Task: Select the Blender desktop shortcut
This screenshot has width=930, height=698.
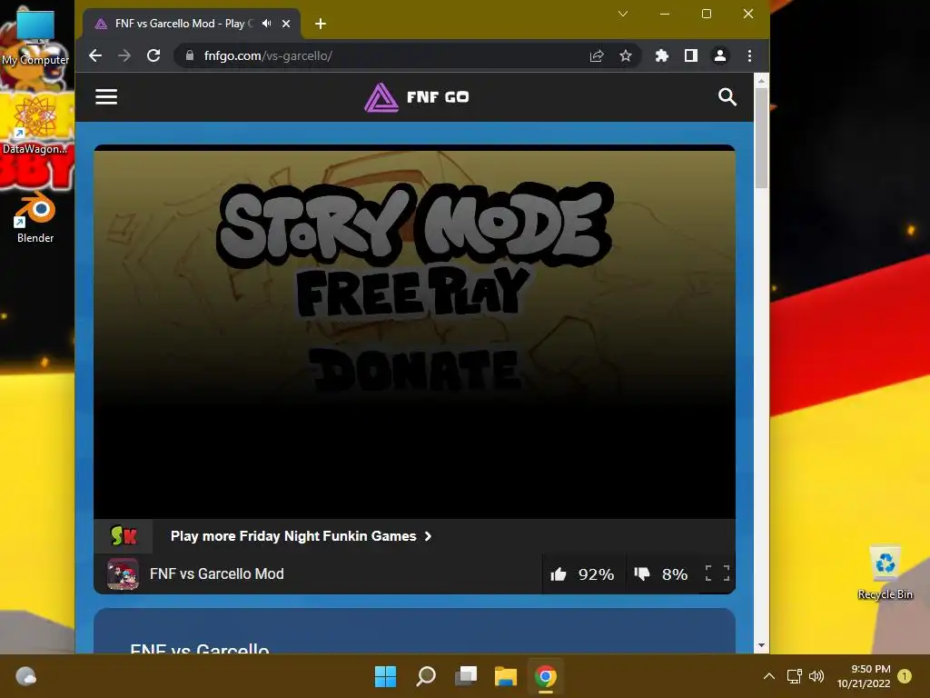Action: tap(35, 218)
